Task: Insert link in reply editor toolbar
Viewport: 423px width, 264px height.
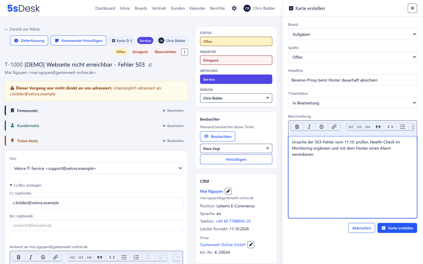Action: [x=56, y=257]
